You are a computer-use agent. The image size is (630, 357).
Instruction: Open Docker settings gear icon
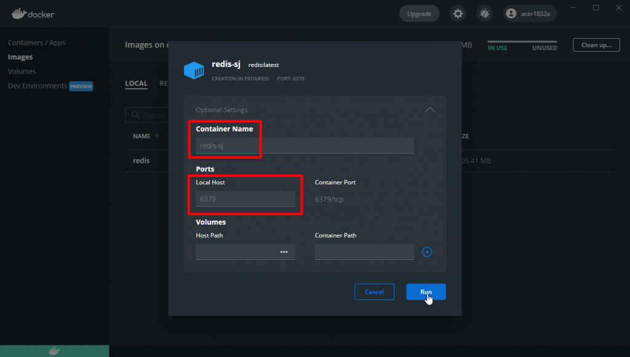458,14
